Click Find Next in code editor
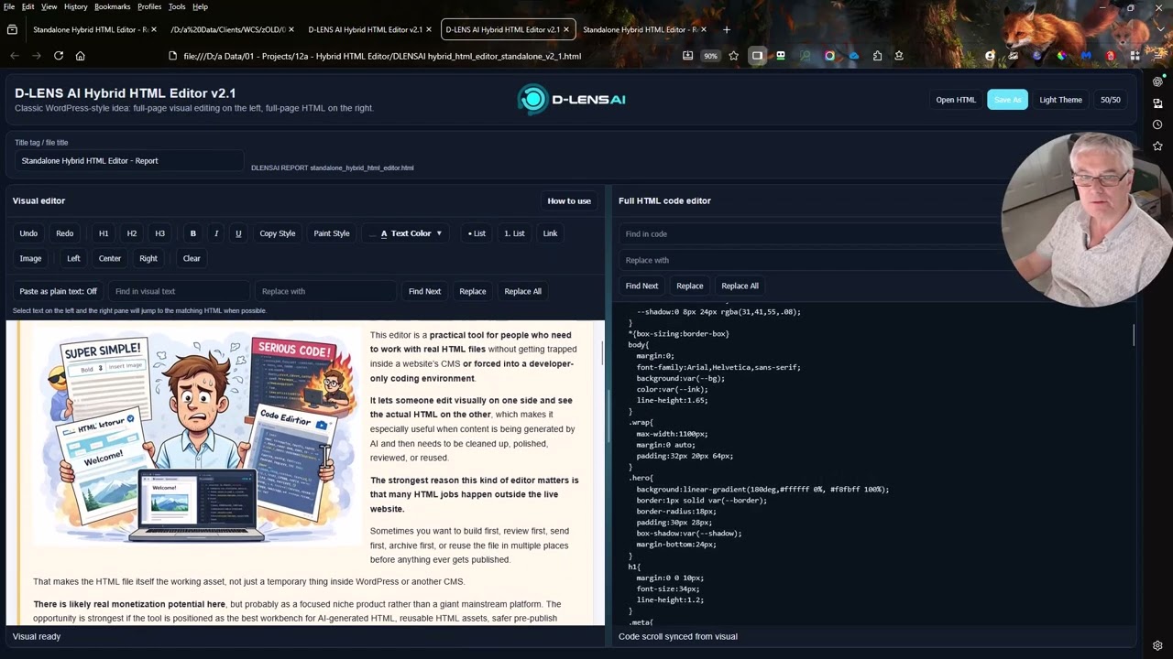The height and width of the screenshot is (659, 1173). [x=641, y=286]
